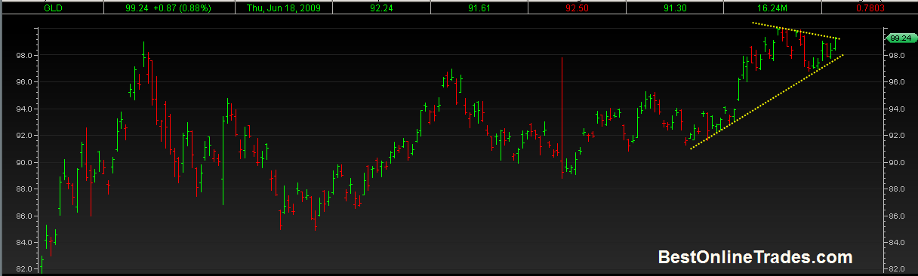Click the 91.30 value in the header bar
Screen dimensions: 918x276
(x=673, y=8)
